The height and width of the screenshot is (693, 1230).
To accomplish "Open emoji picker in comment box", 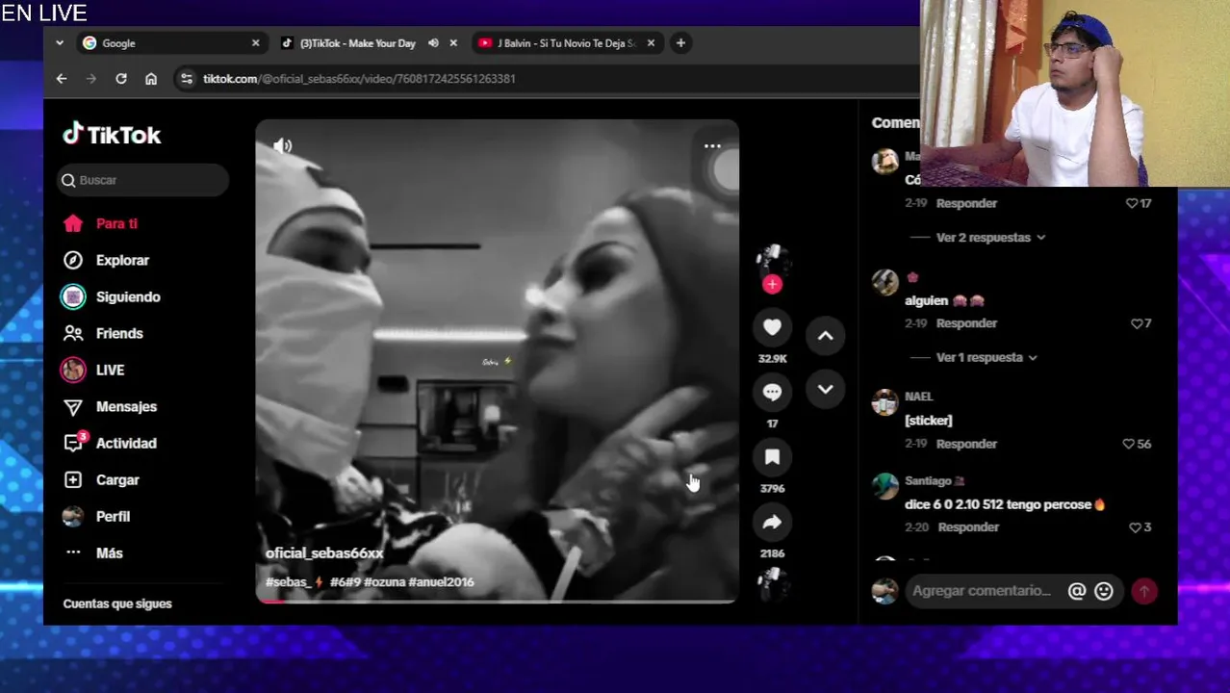I will (x=1104, y=591).
